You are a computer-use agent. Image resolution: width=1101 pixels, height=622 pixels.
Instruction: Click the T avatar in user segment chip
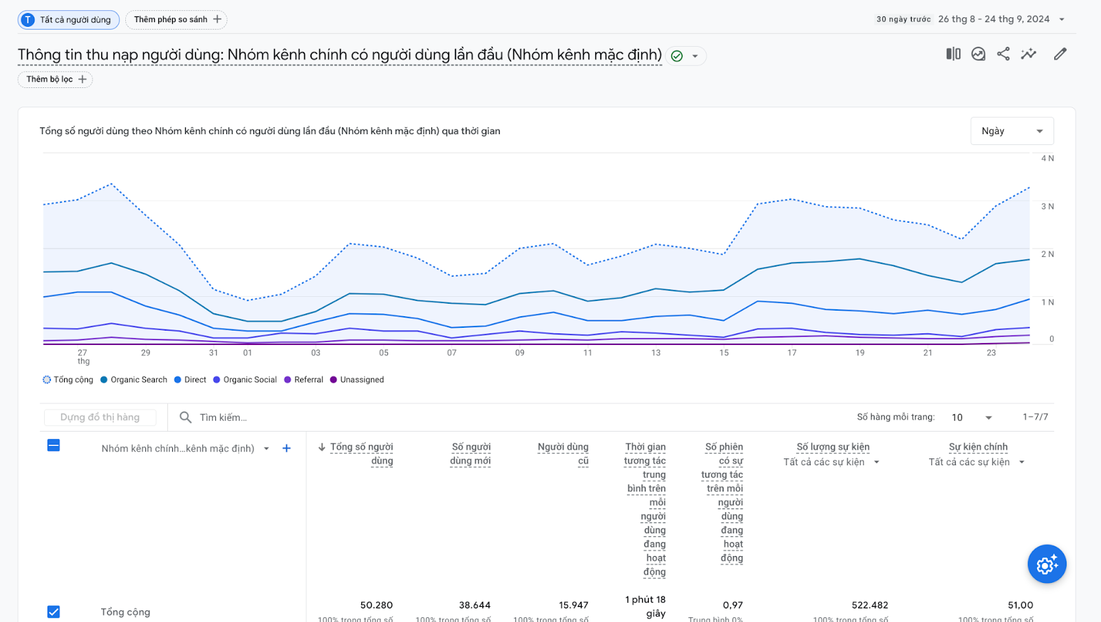coord(28,20)
